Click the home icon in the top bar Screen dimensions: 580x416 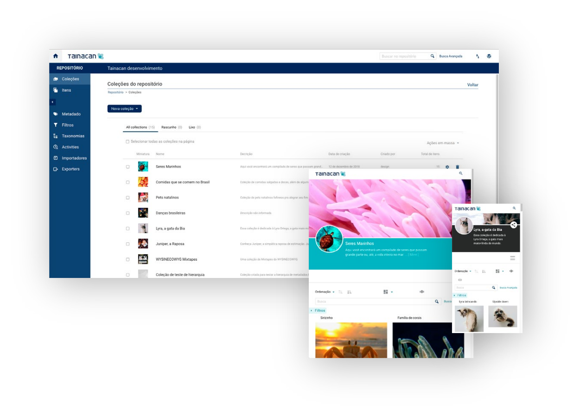[56, 56]
